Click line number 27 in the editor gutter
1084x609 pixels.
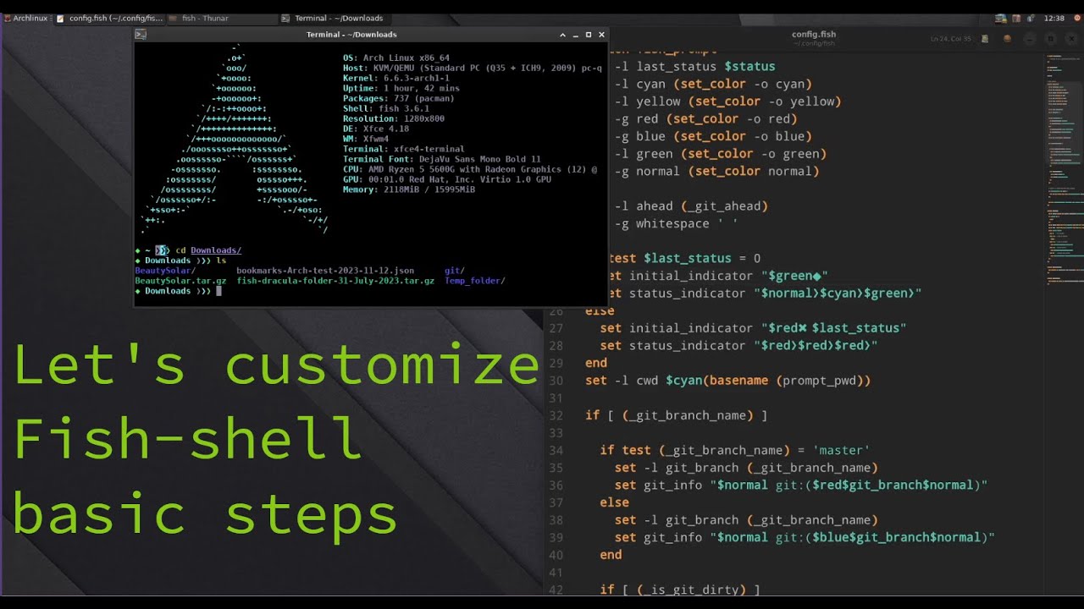556,328
